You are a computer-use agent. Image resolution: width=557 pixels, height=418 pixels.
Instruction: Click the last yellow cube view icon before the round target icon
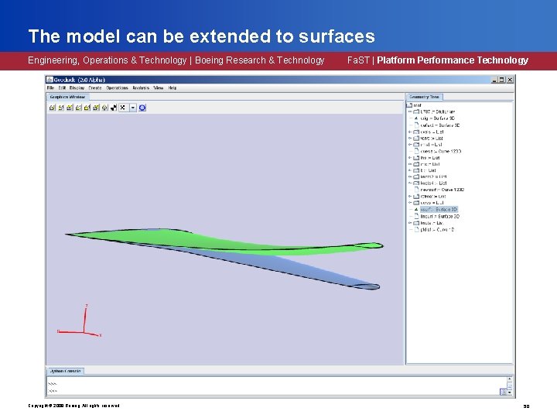[x=96, y=108]
